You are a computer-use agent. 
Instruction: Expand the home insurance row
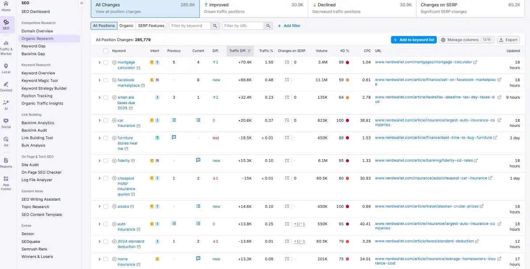[x=99, y=259]
